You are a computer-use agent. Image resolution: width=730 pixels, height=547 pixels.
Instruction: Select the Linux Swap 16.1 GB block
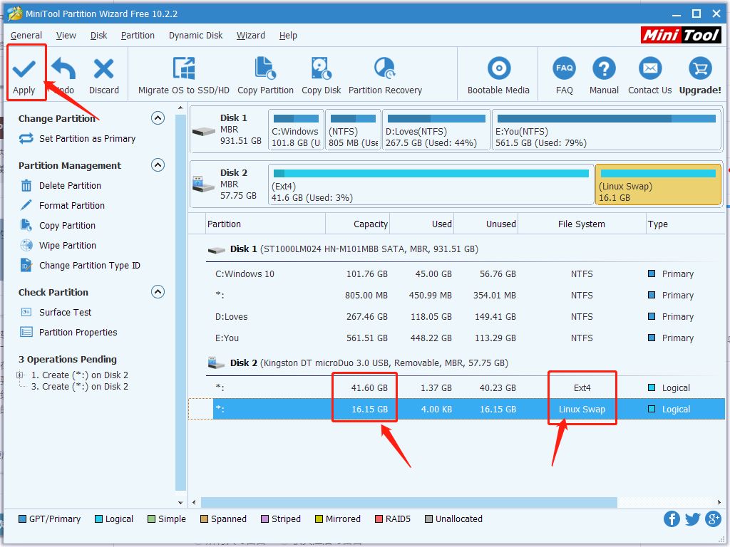(x=658, y=184)
